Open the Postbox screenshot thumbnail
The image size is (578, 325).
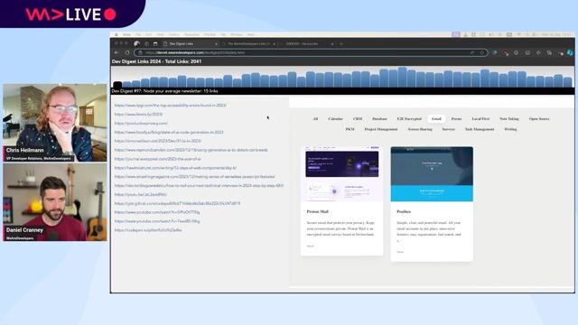coord(432,174)
